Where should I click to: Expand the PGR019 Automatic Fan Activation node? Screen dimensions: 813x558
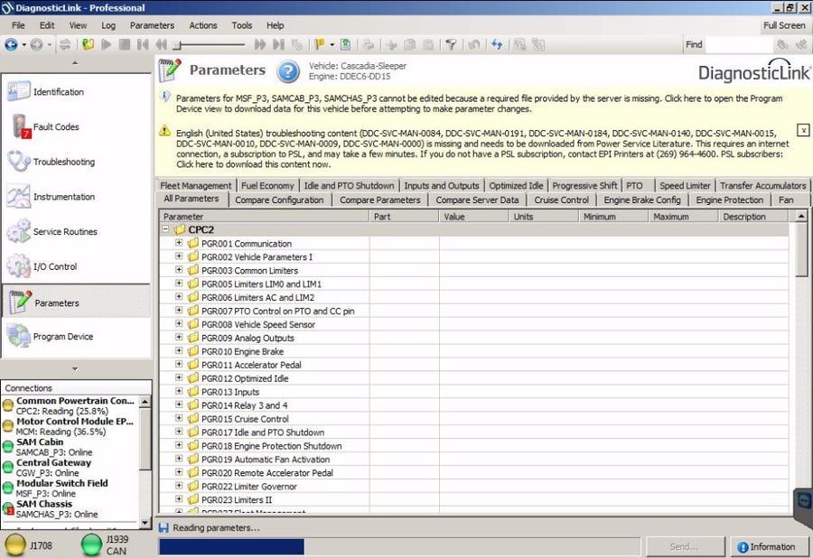[x=179, y=459]
